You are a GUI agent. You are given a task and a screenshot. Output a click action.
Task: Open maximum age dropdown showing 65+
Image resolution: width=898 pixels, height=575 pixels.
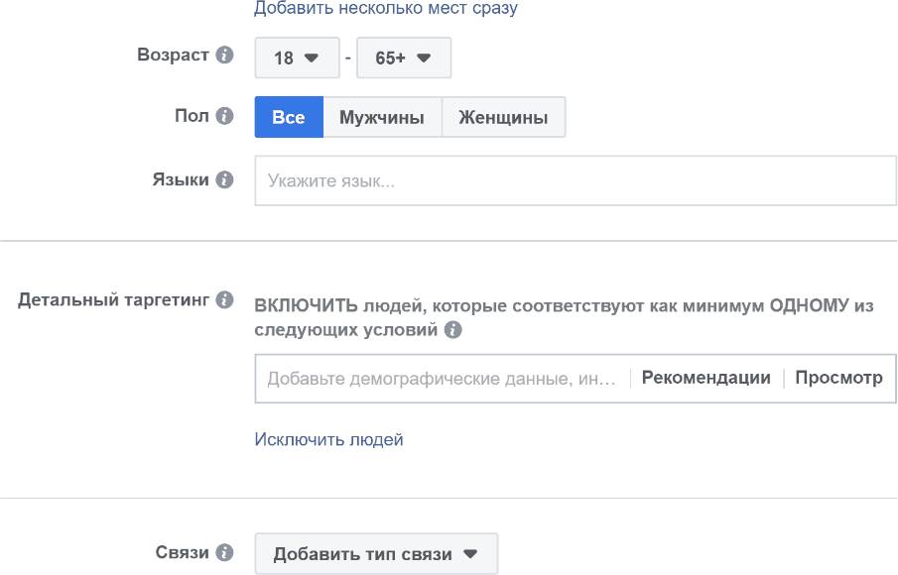tap(404, 57)
